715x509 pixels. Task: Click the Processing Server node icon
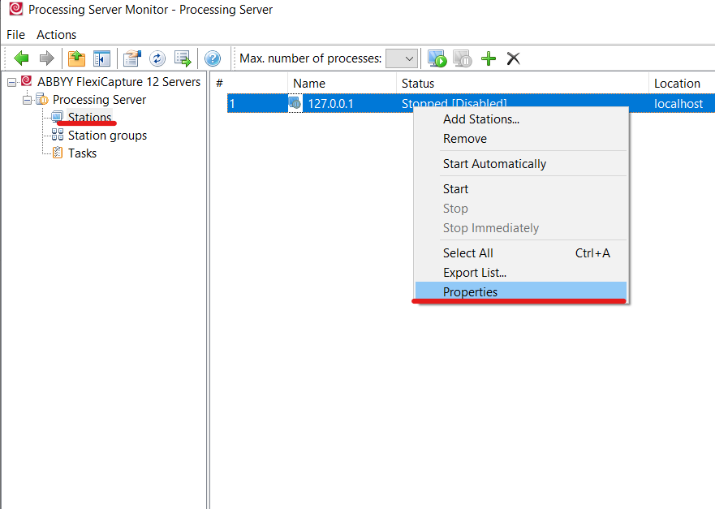click(x=42, y=99)
